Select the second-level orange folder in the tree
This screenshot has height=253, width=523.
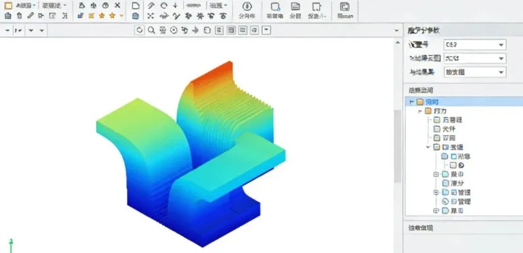[435, 111]
